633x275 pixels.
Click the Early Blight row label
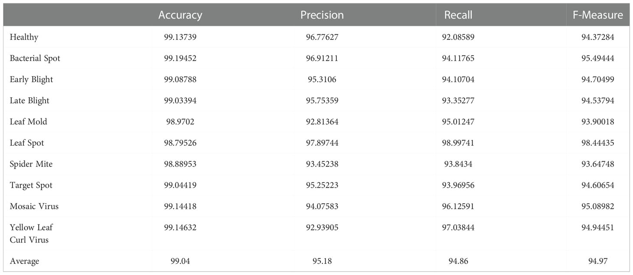31,80
